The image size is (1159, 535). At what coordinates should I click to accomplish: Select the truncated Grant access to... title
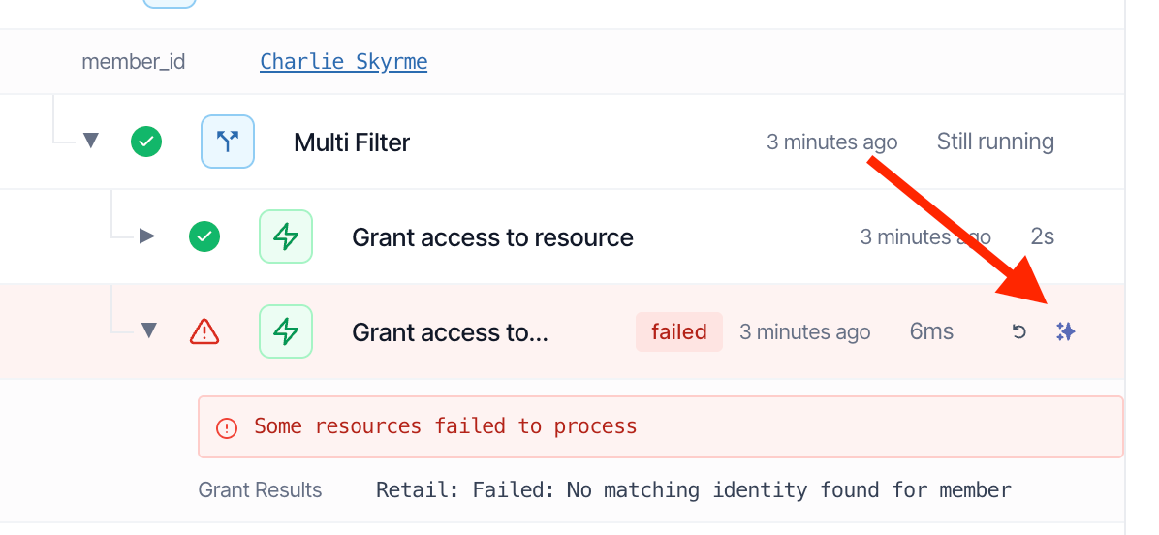point(451,332)
